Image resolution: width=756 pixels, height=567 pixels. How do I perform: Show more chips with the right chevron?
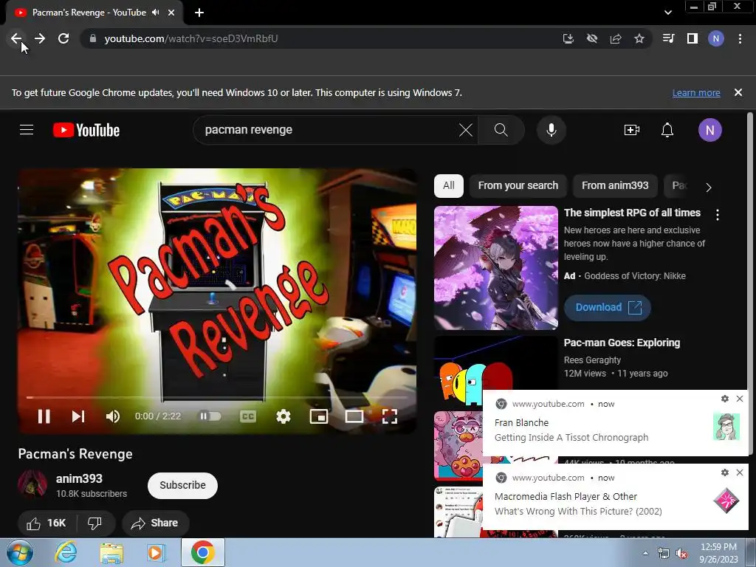pyautogui.click(x=709, y=187)
